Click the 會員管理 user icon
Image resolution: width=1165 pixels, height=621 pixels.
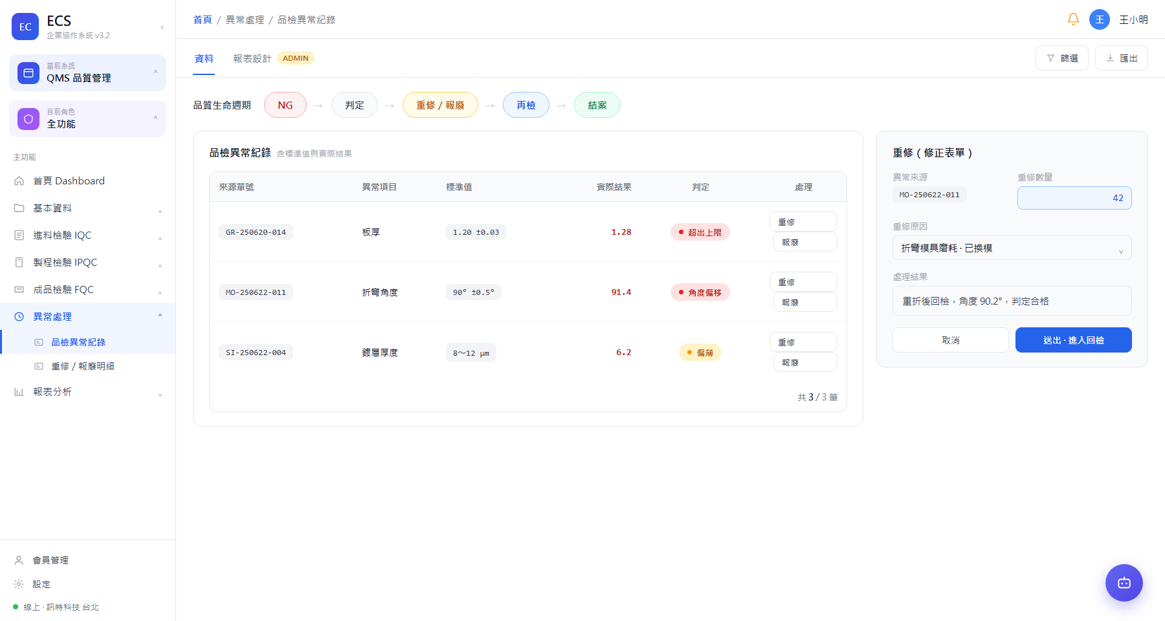click(x=19, y=560)
